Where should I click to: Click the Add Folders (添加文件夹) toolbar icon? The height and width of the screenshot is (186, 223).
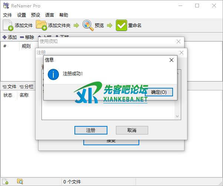click(41, 25)
